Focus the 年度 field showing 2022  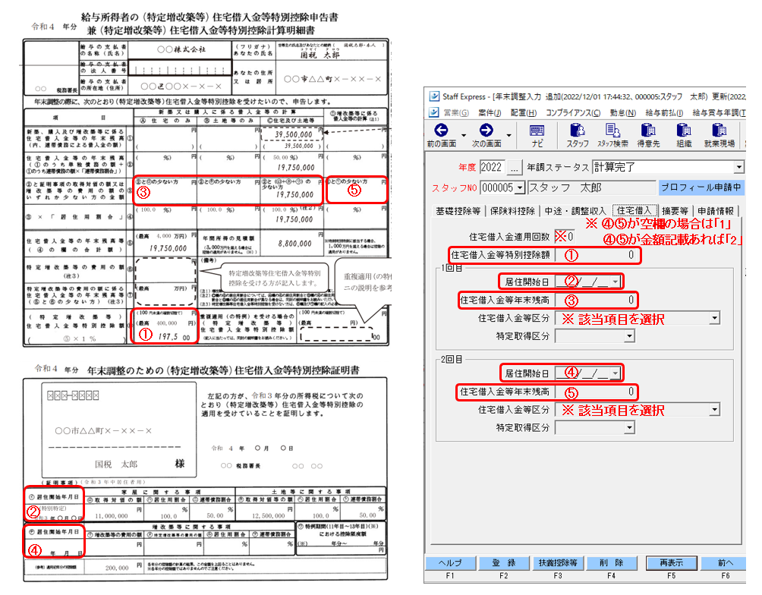493,167
